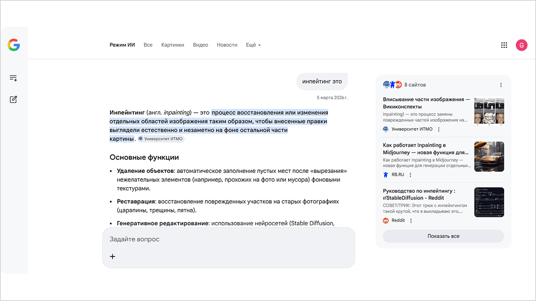Click the Reddit favicon in sources panel
The height and width of the screenshot is (301, 536).
(386, 221)
